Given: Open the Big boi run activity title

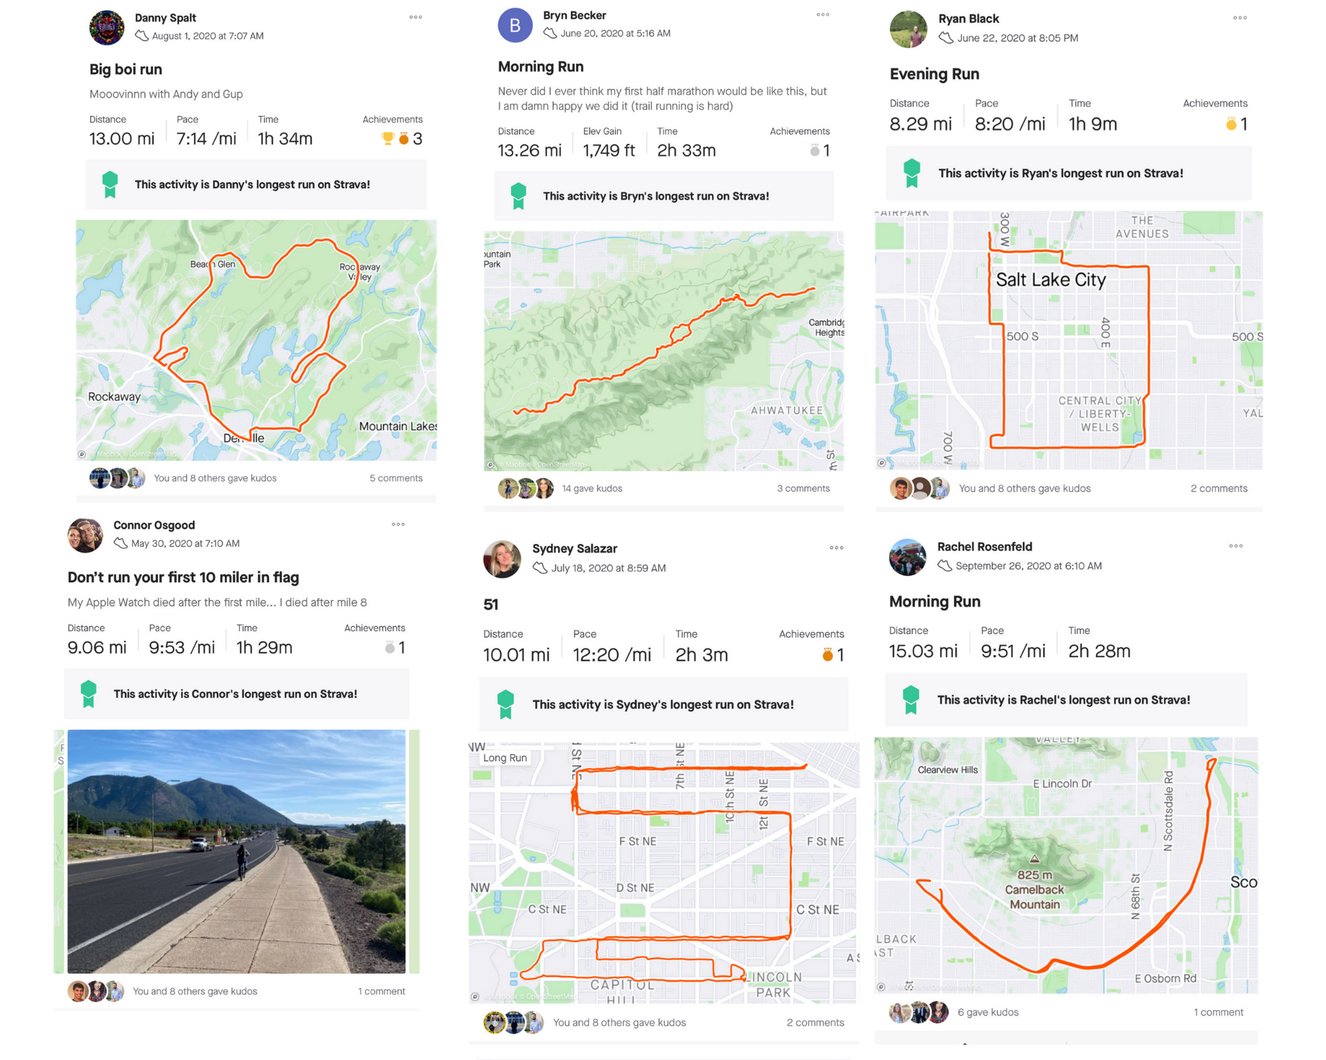Looking at the screenshot, I should coord(126,70).
